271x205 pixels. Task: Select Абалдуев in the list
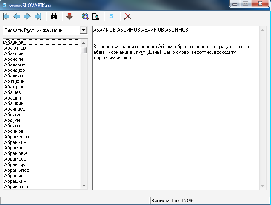pyautogui.click(x=42, y=70)
